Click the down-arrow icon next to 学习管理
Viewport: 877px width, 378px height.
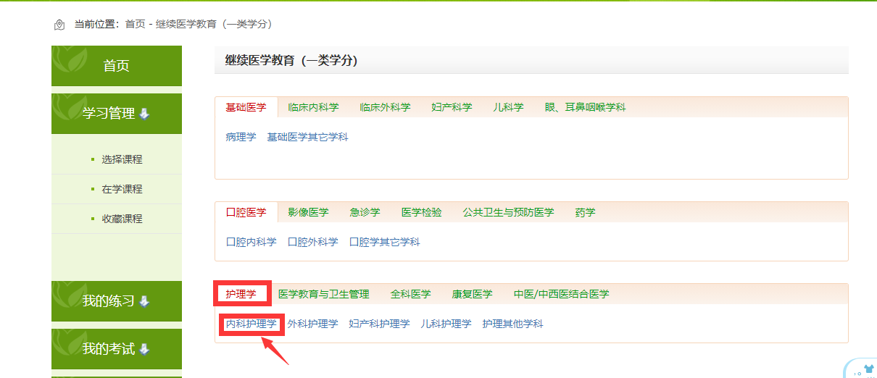pos(144,114)
